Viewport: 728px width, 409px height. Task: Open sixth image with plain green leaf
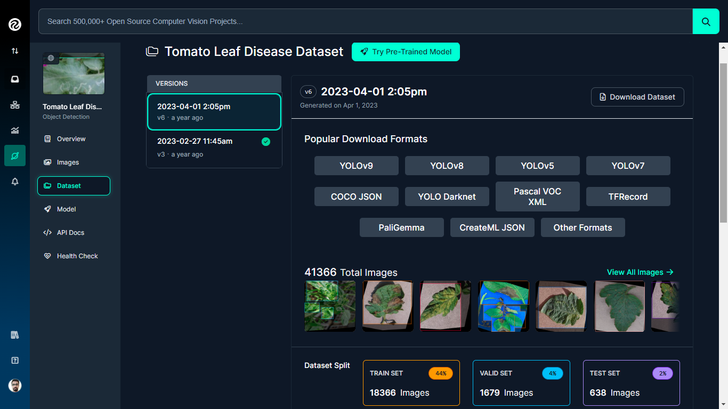point(619,306)
